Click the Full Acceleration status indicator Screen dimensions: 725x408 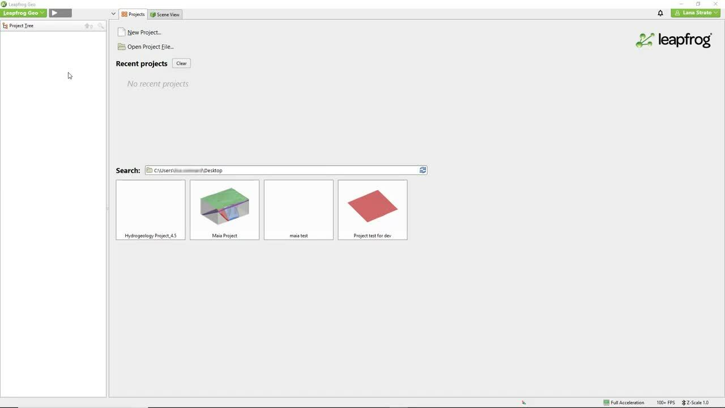(624, 402)
